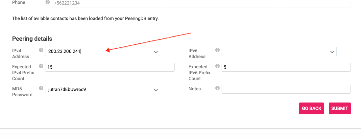
Task: Click the GO BACK button
Action: (311, 108)
